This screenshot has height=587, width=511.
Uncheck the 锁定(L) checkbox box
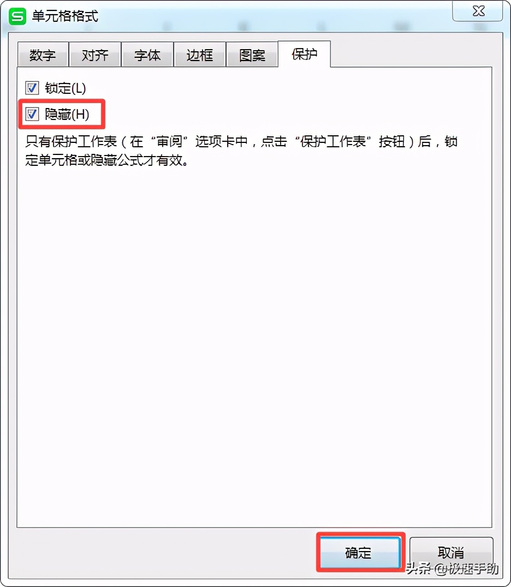[x=32, y=88]
